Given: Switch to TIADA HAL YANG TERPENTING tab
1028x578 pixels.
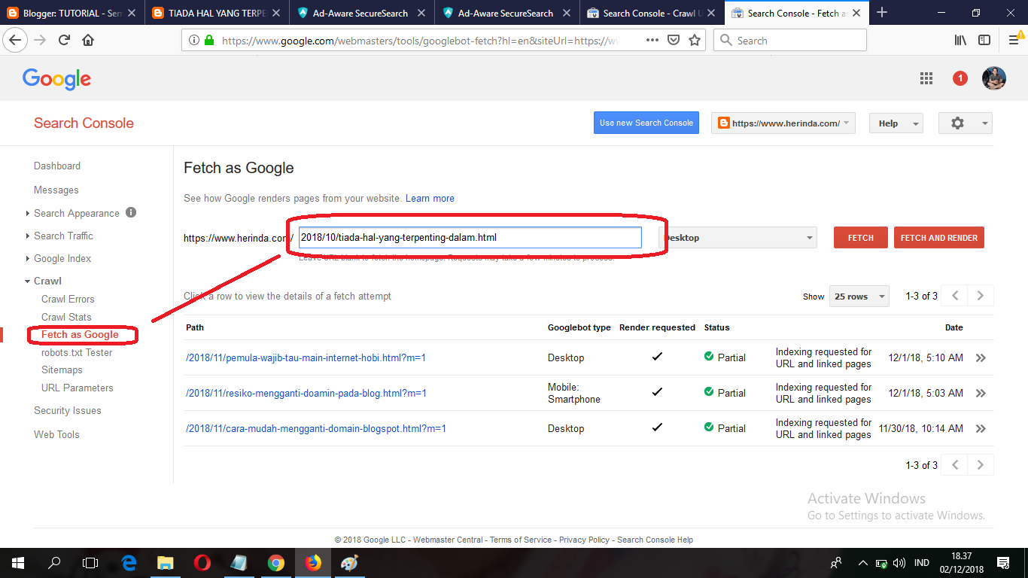Looking at the screenshot, I should tap(217, 13).
